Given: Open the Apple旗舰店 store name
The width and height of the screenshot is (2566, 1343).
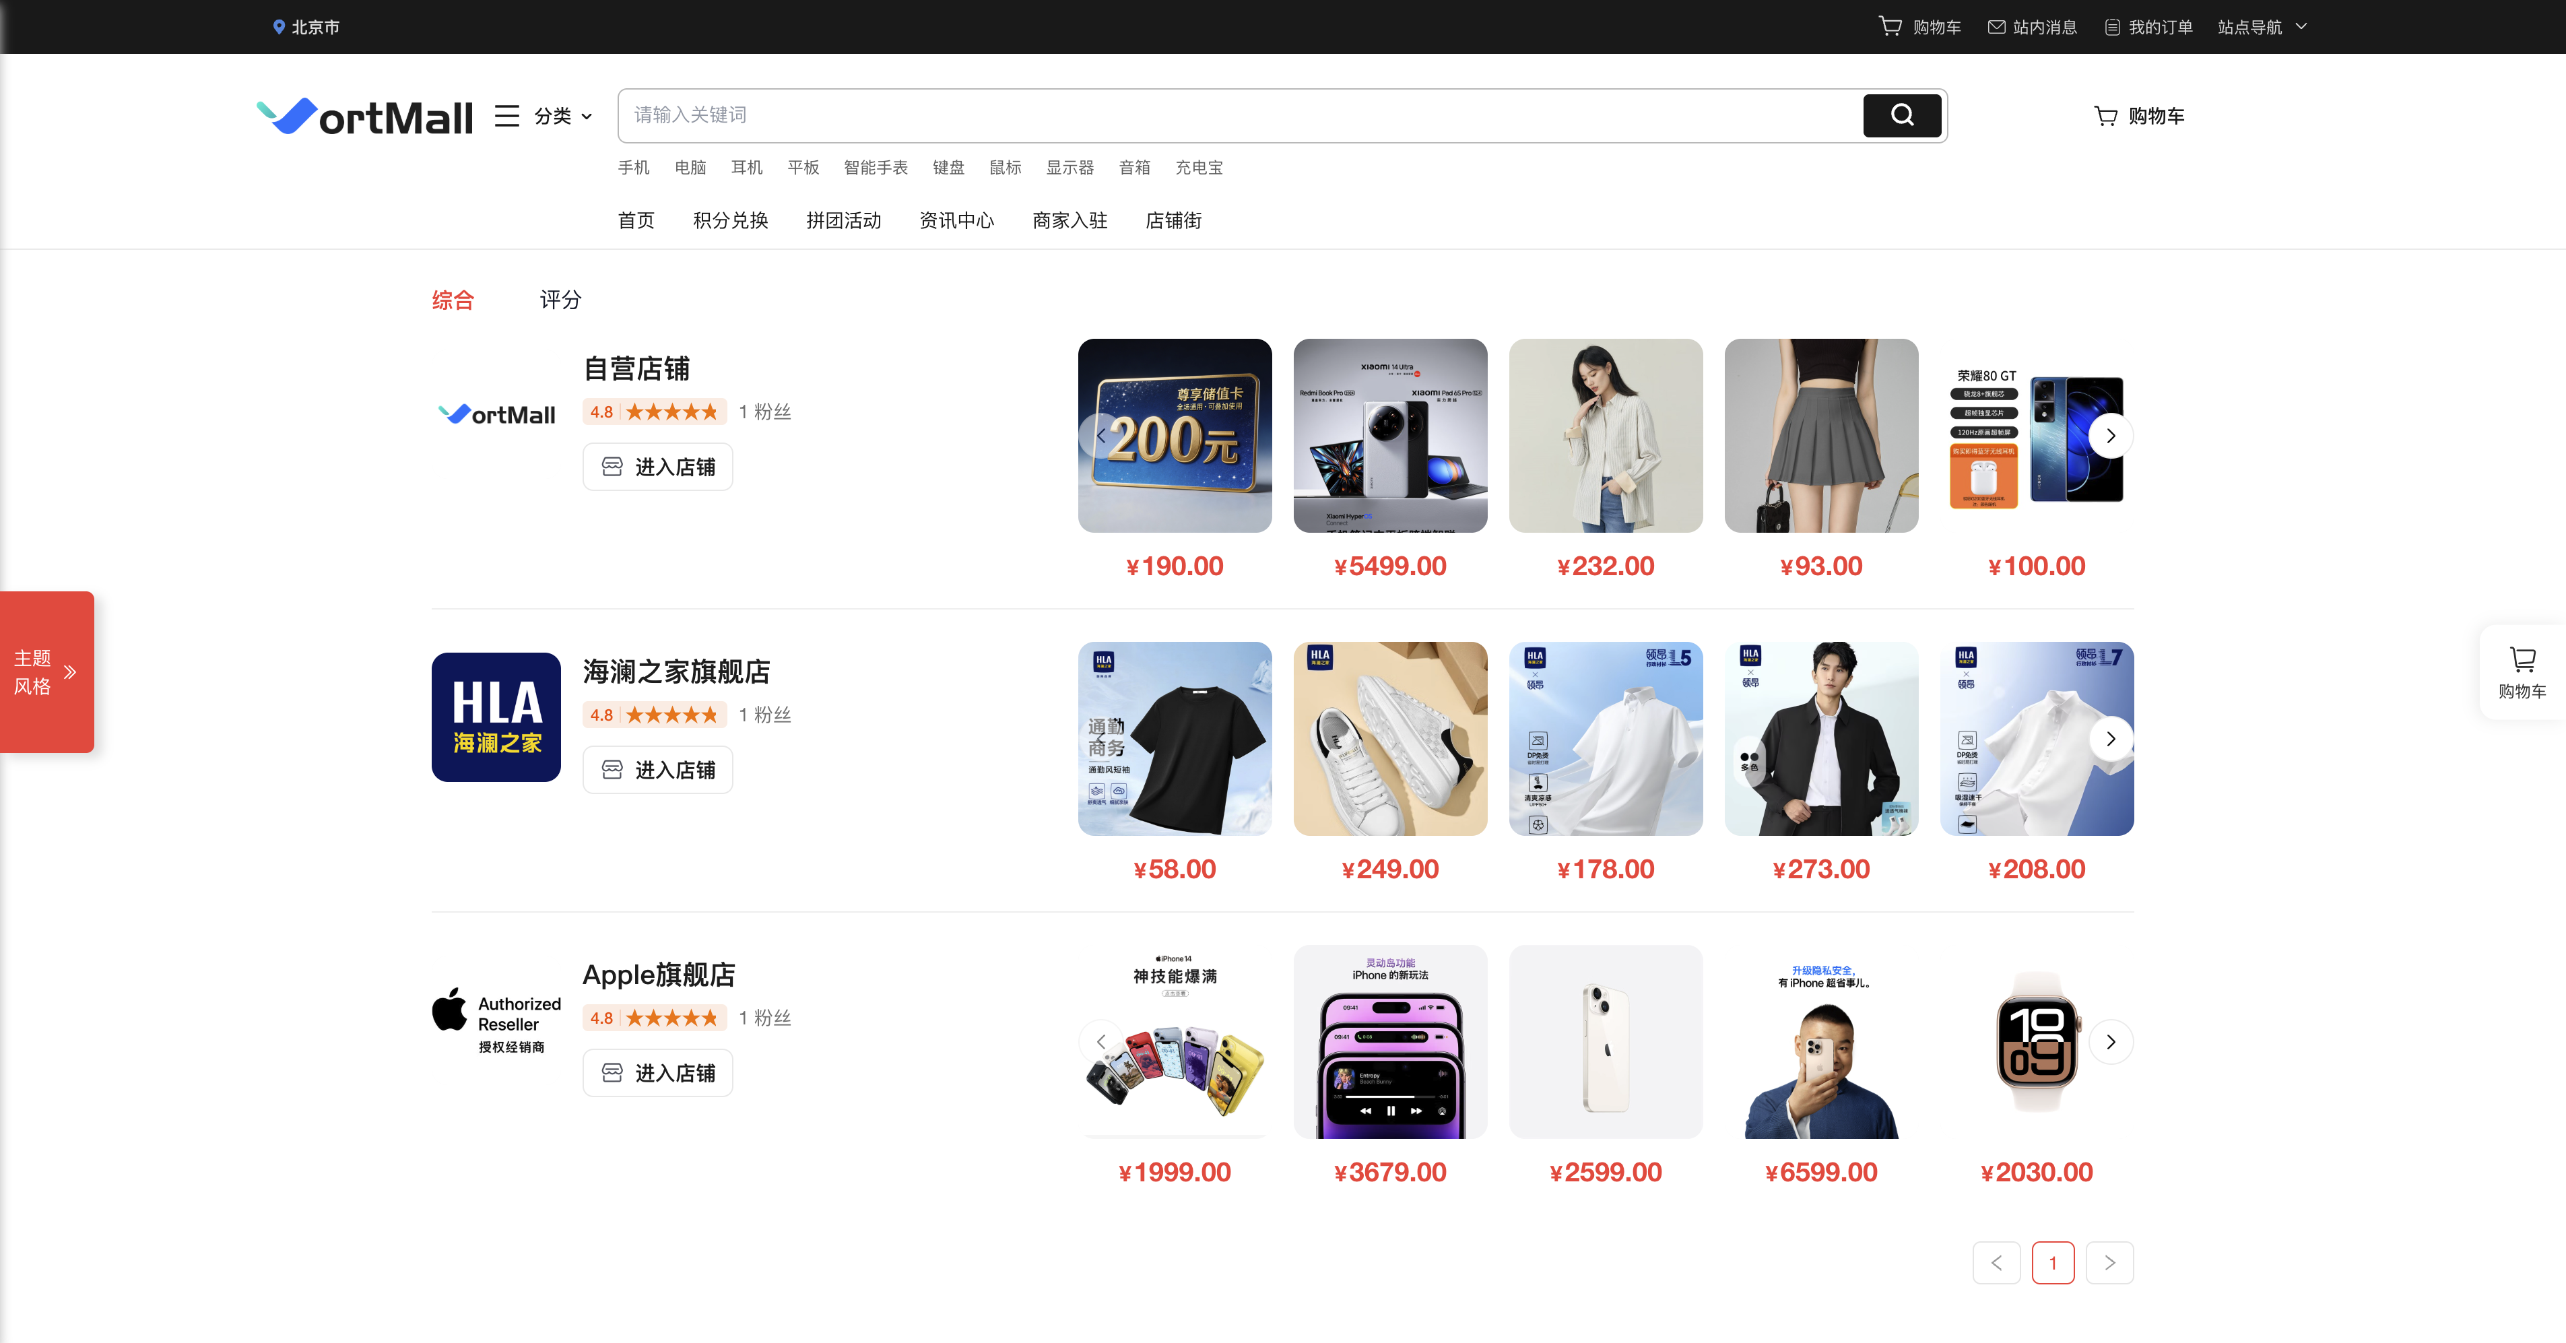Looking at the screenshot, I should click(x=659, y=975).
